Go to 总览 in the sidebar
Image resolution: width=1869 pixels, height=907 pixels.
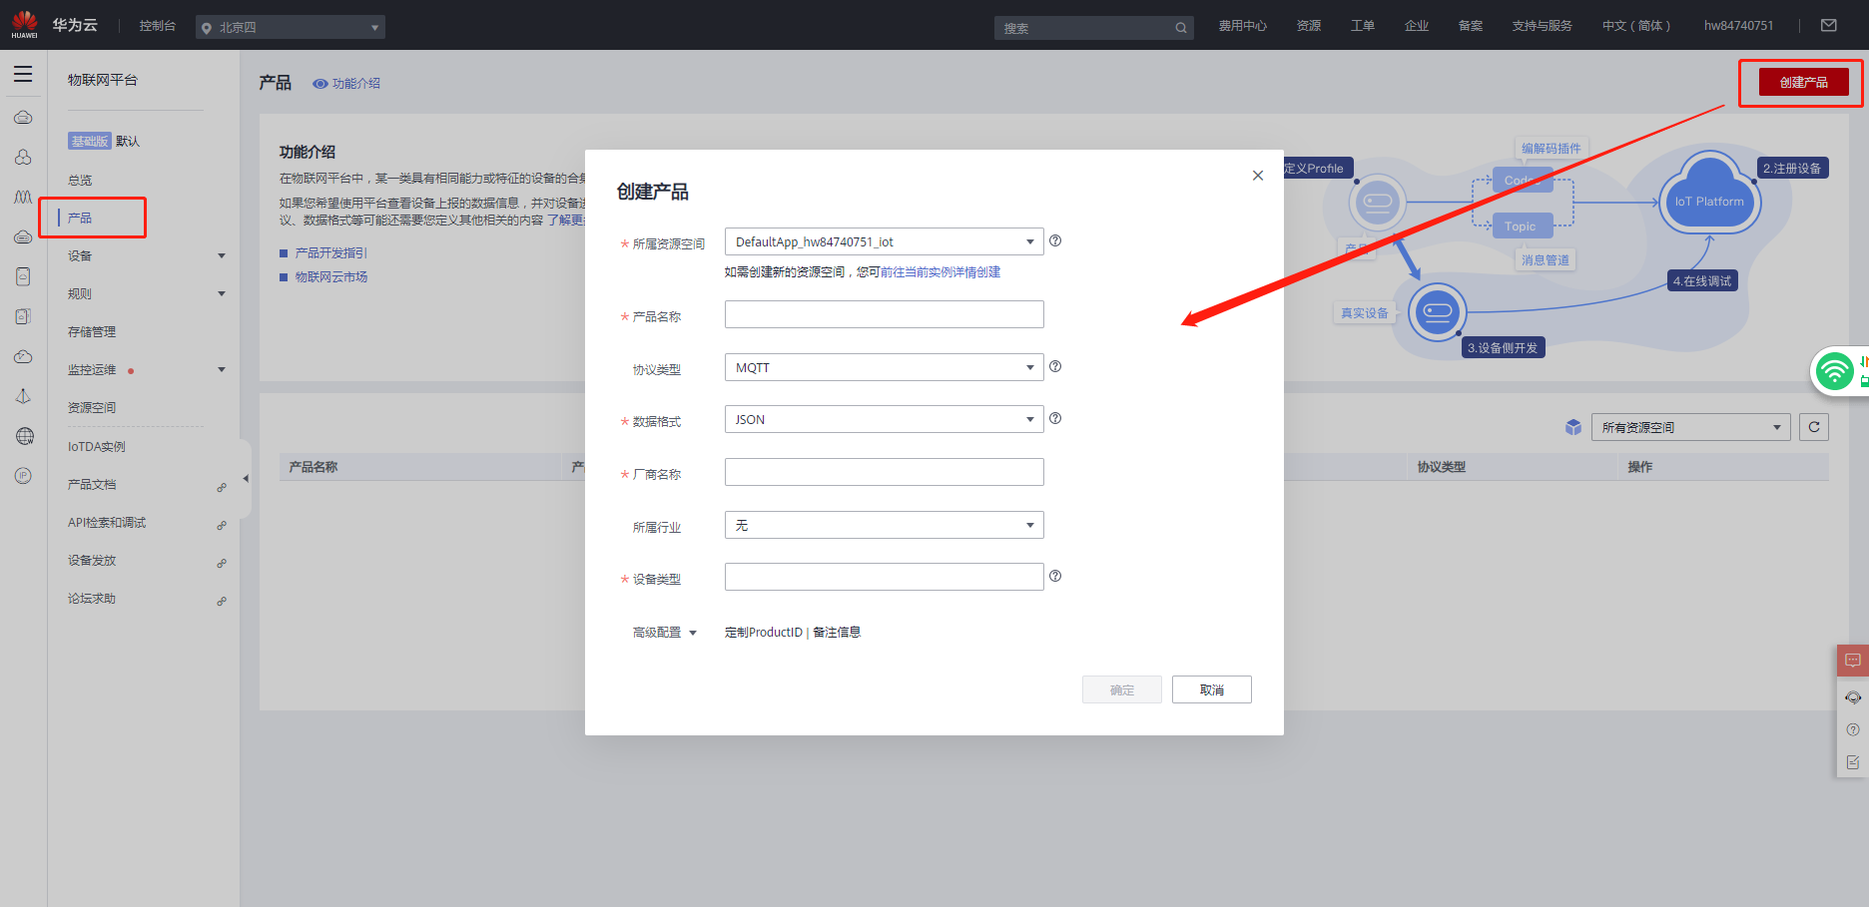[x=80, y=181]
